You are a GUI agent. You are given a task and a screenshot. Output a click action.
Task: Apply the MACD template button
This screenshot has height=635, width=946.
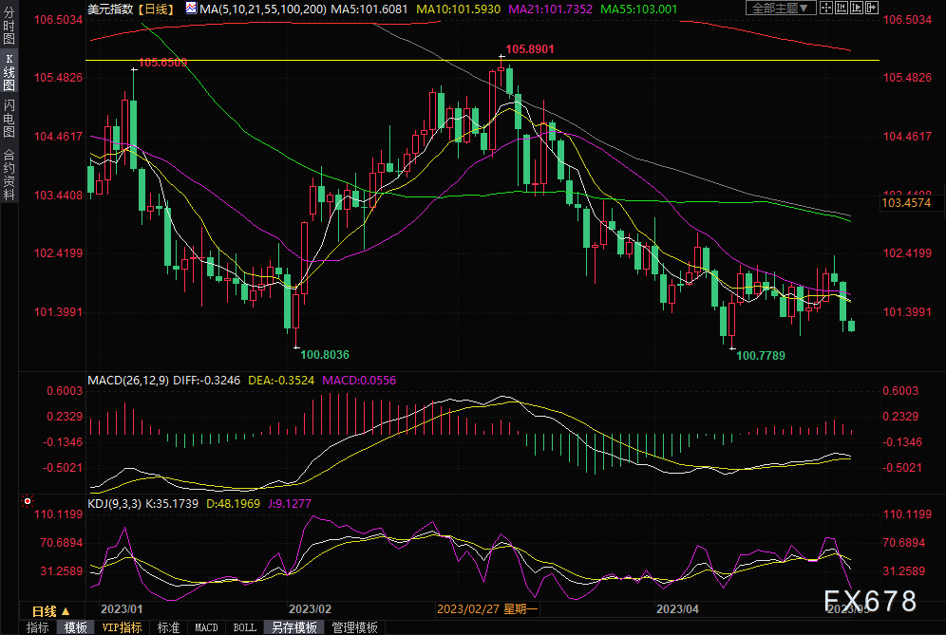[x=206, y=627]
